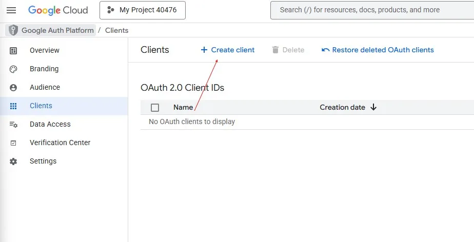Click Restore deleted OAuth clients
Screen dimensions: 474x242
click(378, 50)
